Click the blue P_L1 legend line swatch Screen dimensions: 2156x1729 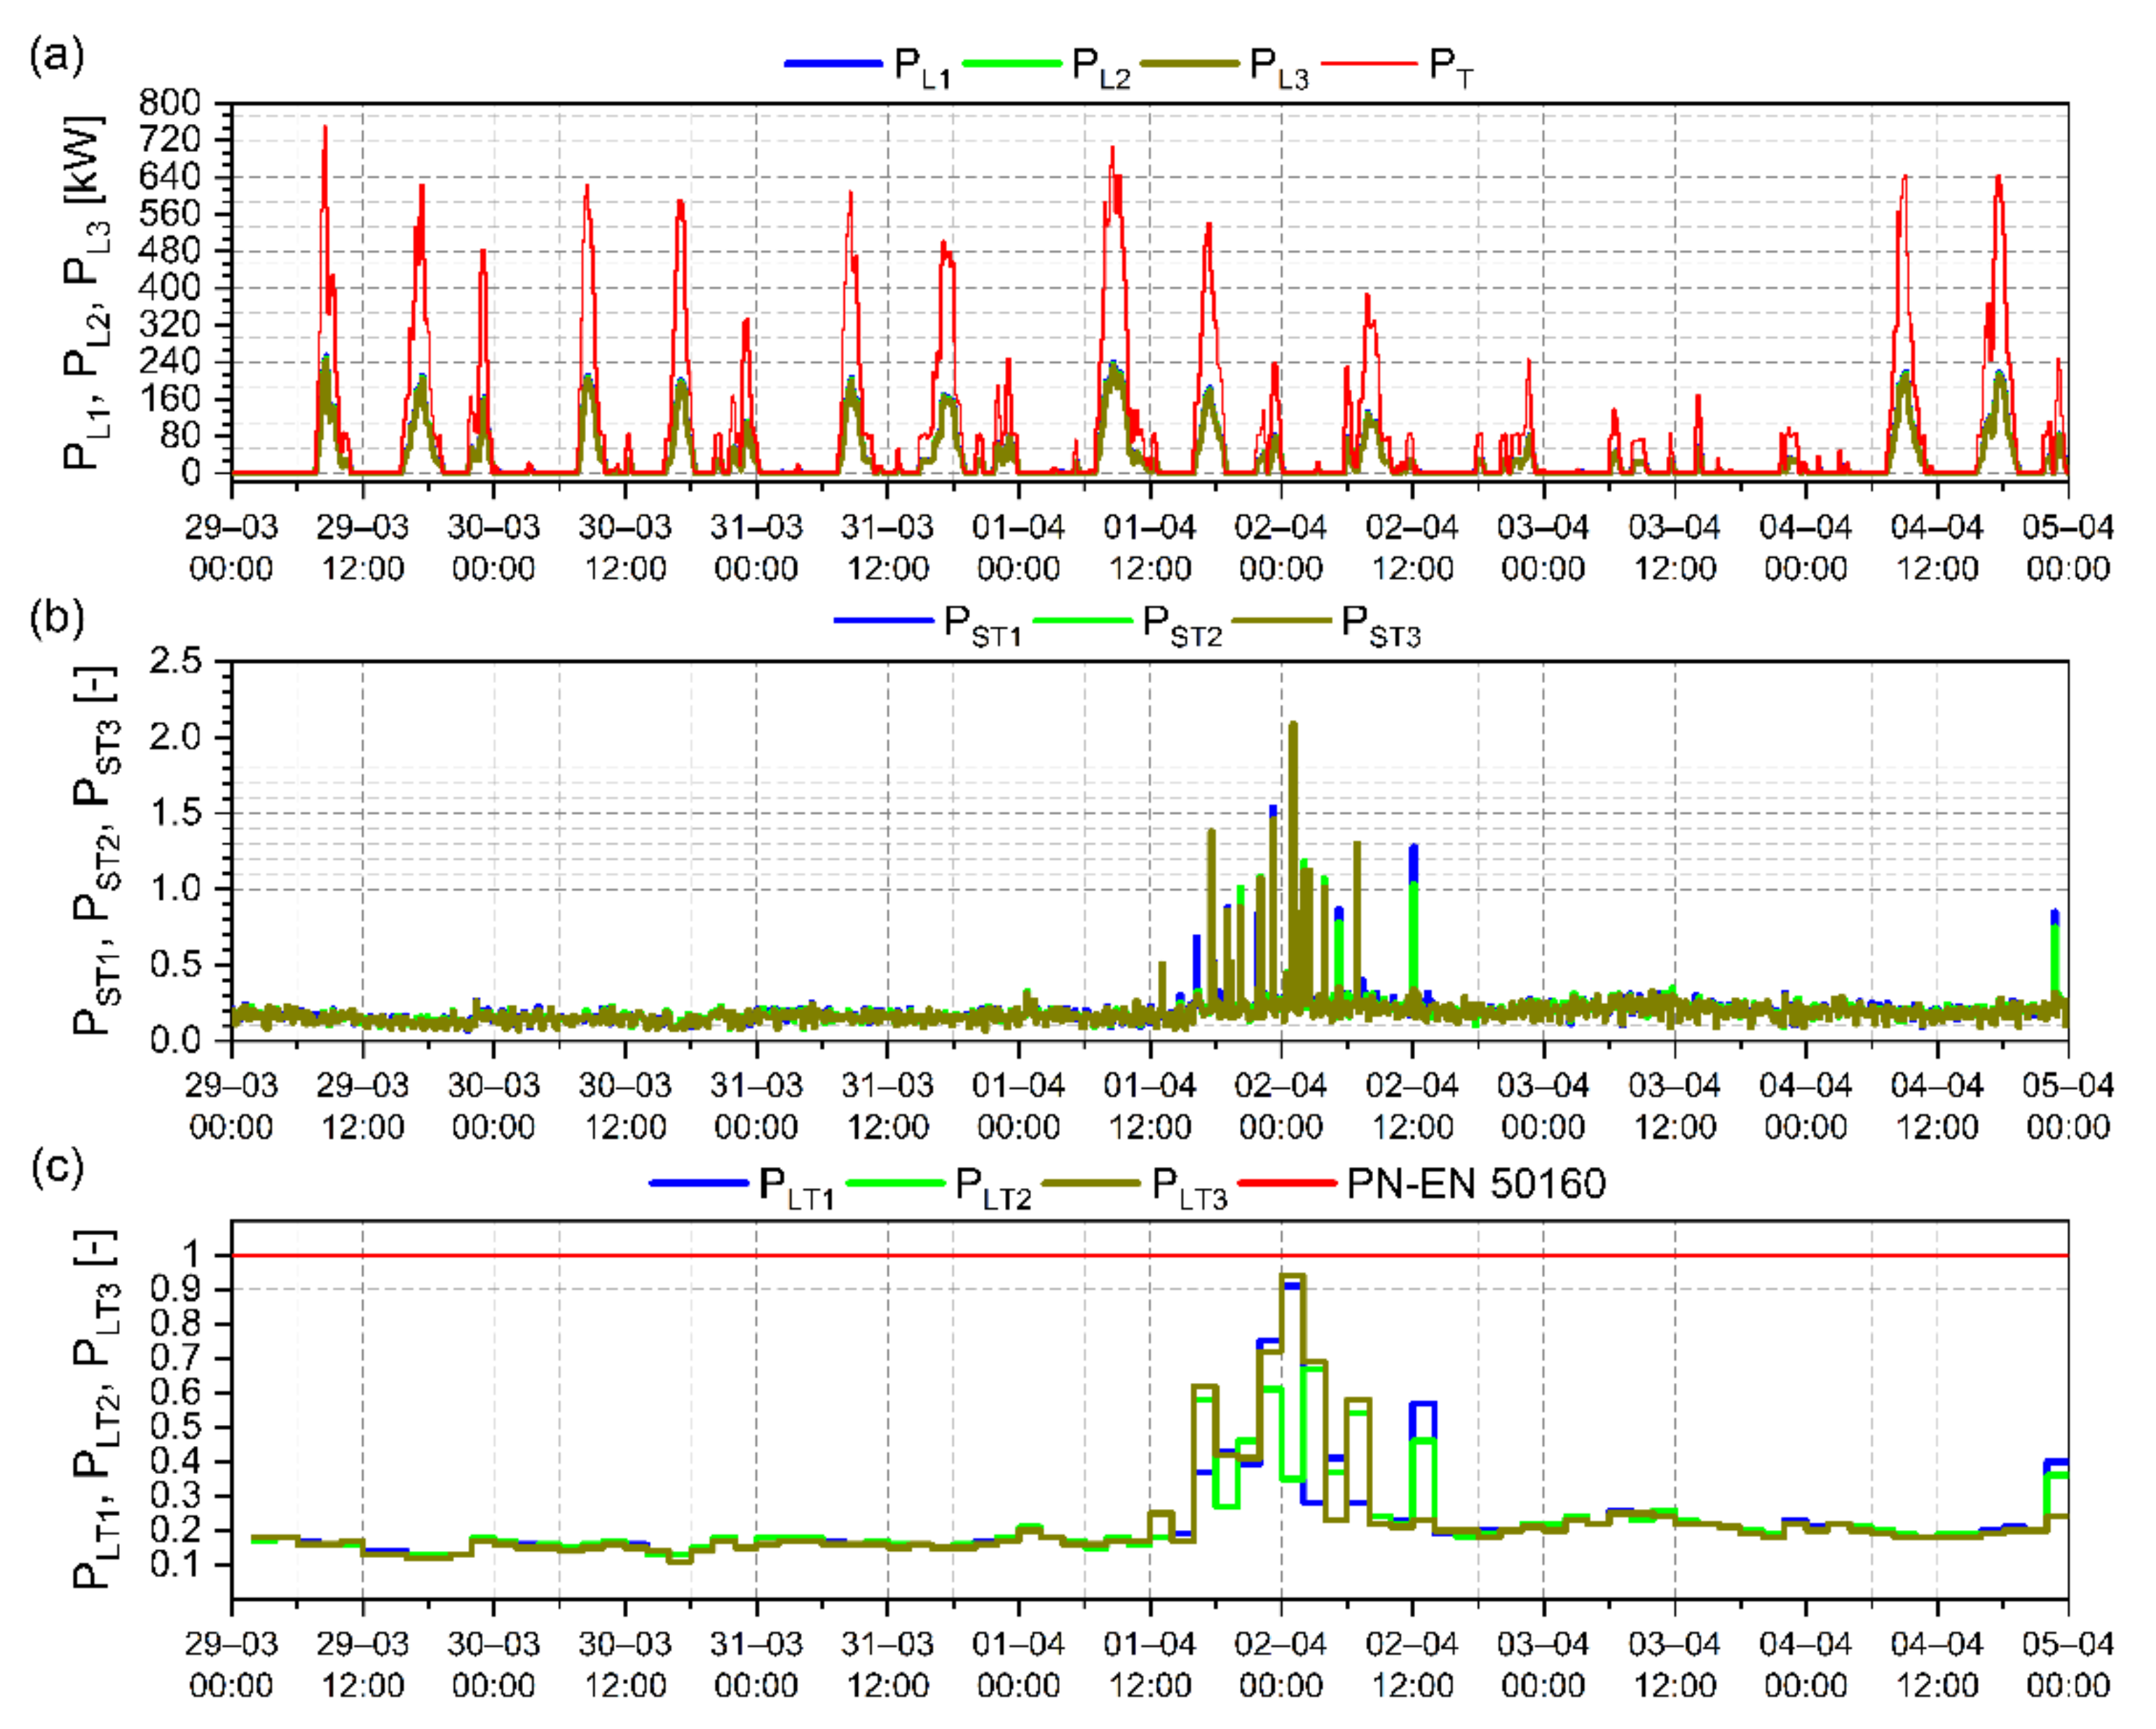coord(833,64)
